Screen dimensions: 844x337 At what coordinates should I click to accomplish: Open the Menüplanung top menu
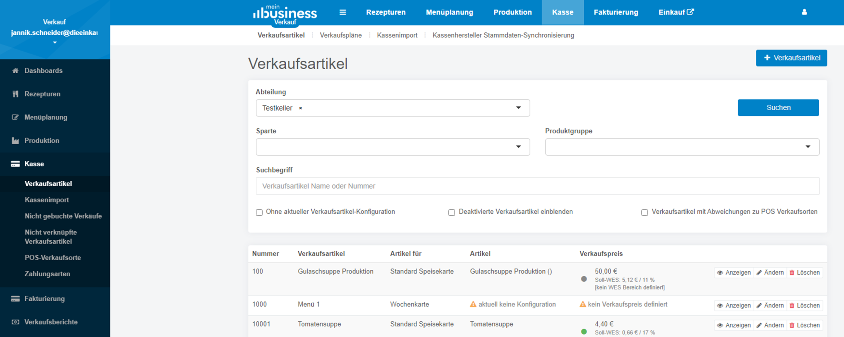tap(449, 12)
